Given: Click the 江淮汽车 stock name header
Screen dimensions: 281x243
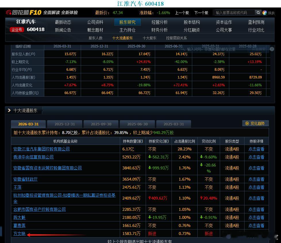Looking at the screenshot, I should (x=26, y=22).
